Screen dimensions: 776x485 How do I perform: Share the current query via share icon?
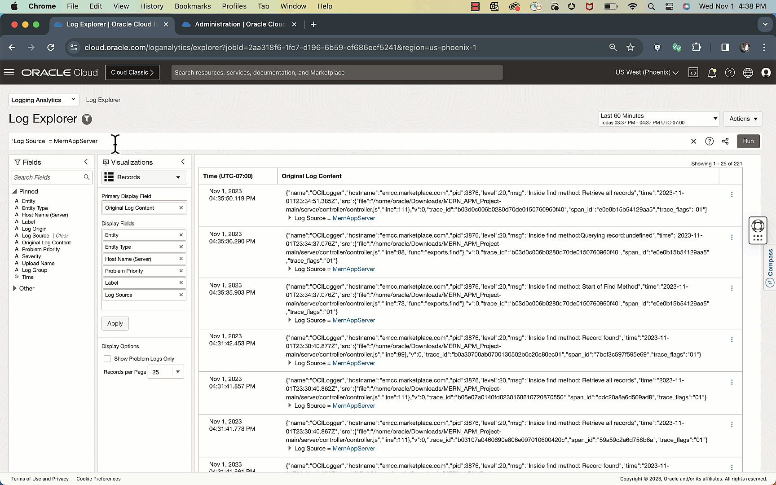click(725, 141)
